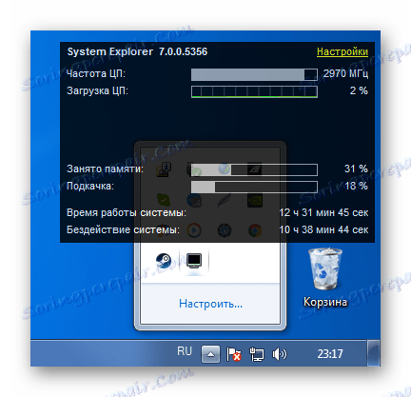Click the "Загрузка ЦП:" label

(x=97, y=90)
